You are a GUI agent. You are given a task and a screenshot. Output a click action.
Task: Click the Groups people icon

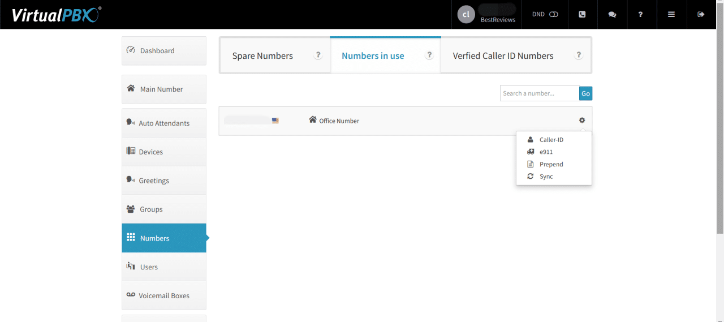click(x=131, y=209)
